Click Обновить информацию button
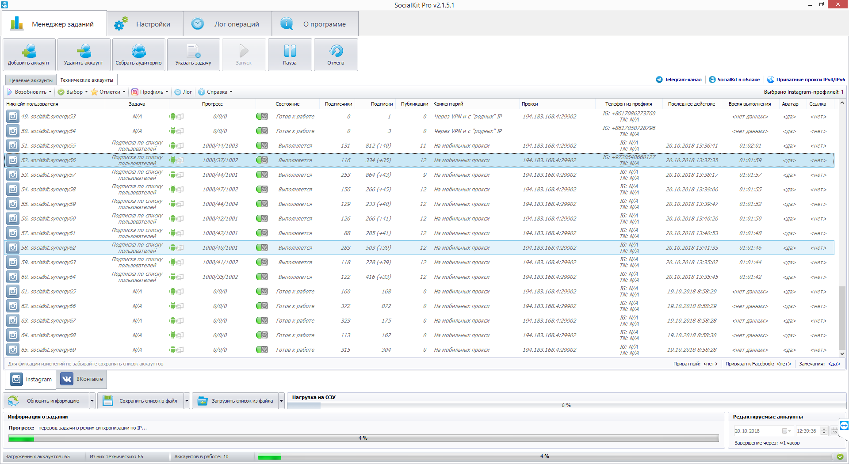Screen dimensions: 849x464 coord(46,401)
